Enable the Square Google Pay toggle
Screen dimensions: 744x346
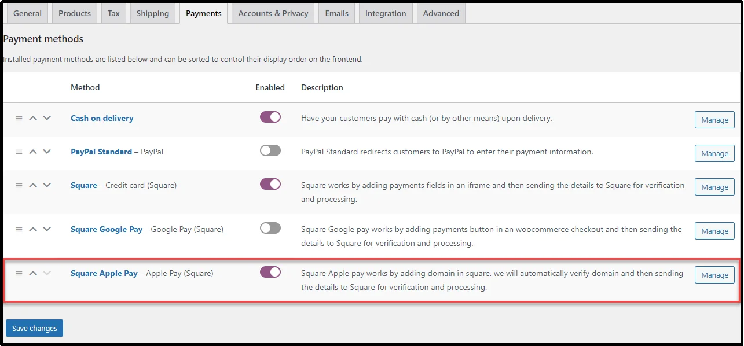pos(270,228)
